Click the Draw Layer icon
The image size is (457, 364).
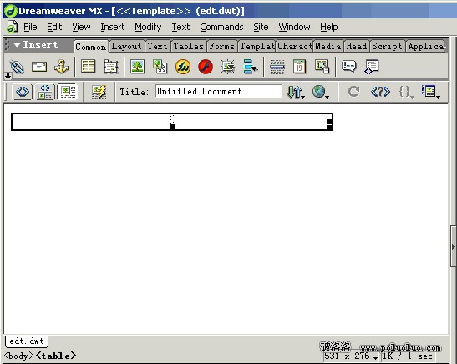(x=111, y=67)
